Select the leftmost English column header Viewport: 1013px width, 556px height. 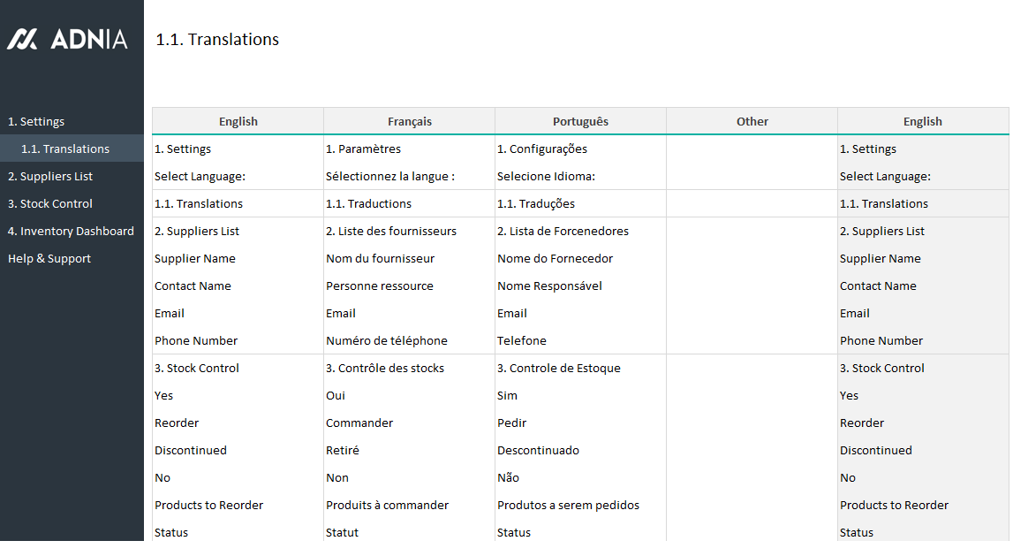coord(238,122)
